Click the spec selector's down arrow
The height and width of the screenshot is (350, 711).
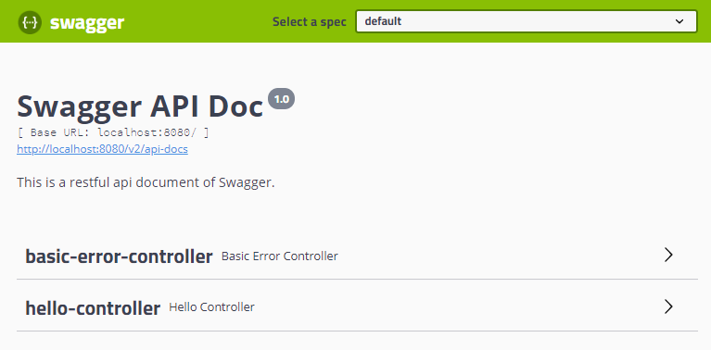679,21
